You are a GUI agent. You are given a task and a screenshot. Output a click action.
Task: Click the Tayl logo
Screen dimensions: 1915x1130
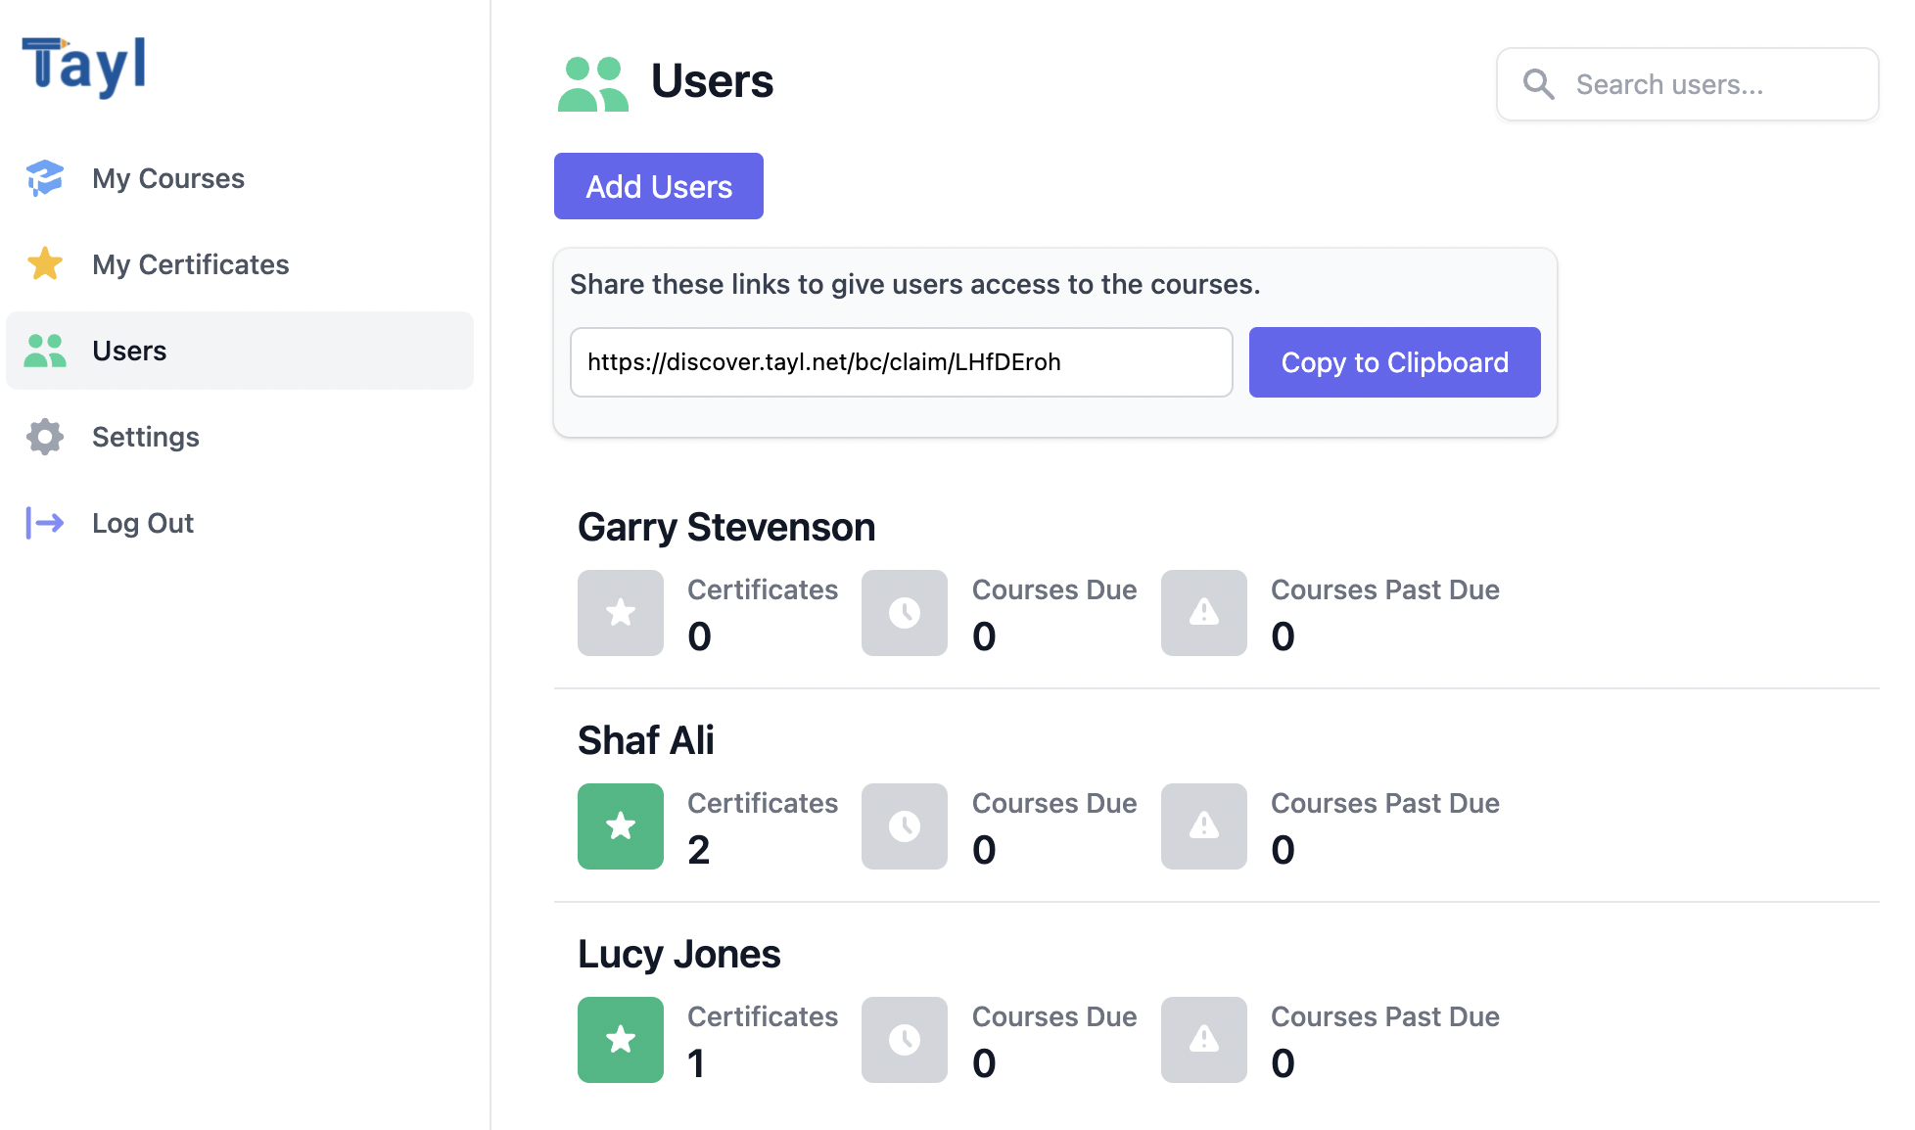tap(84, 67)
